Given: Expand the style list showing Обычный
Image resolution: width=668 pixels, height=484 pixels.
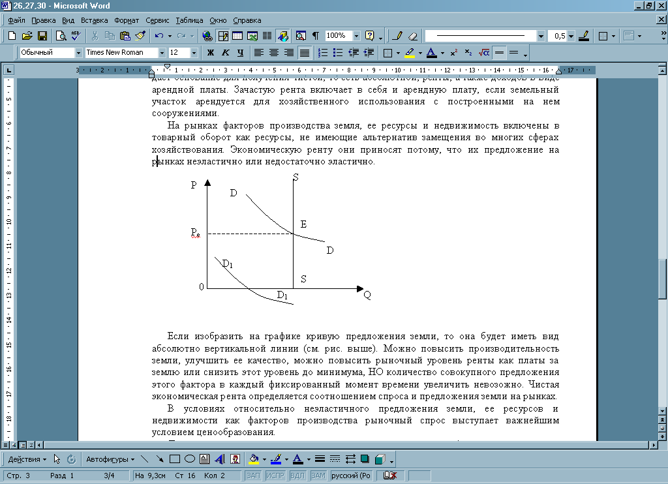Looking at the screenshot, I should (x=78, y=53).
